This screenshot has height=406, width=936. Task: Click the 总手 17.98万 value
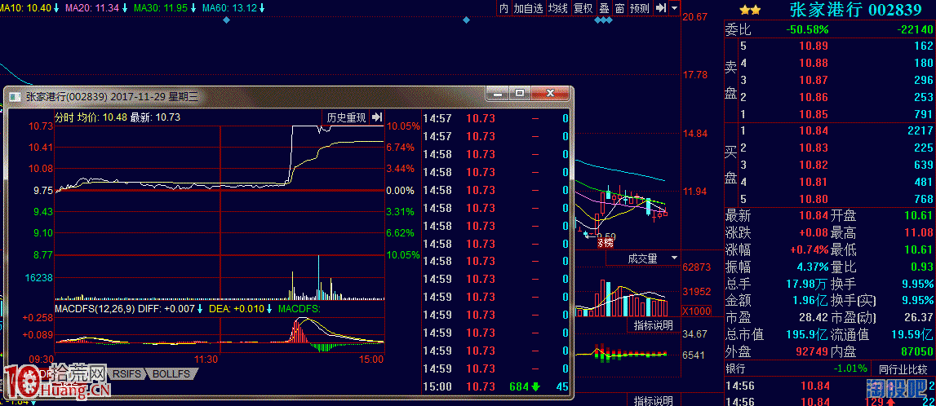(808, 283)
